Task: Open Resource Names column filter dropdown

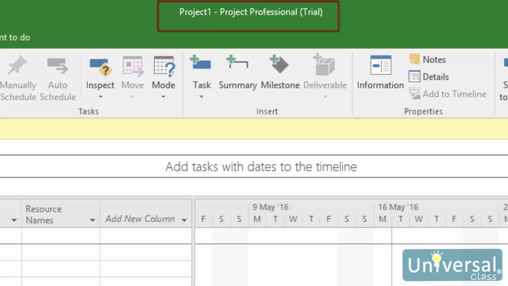Action: 92,220
